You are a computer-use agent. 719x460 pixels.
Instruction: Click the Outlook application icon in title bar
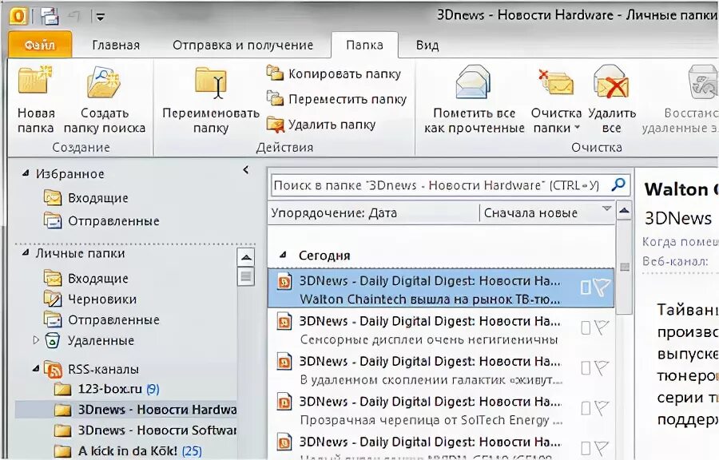point(18,17)
